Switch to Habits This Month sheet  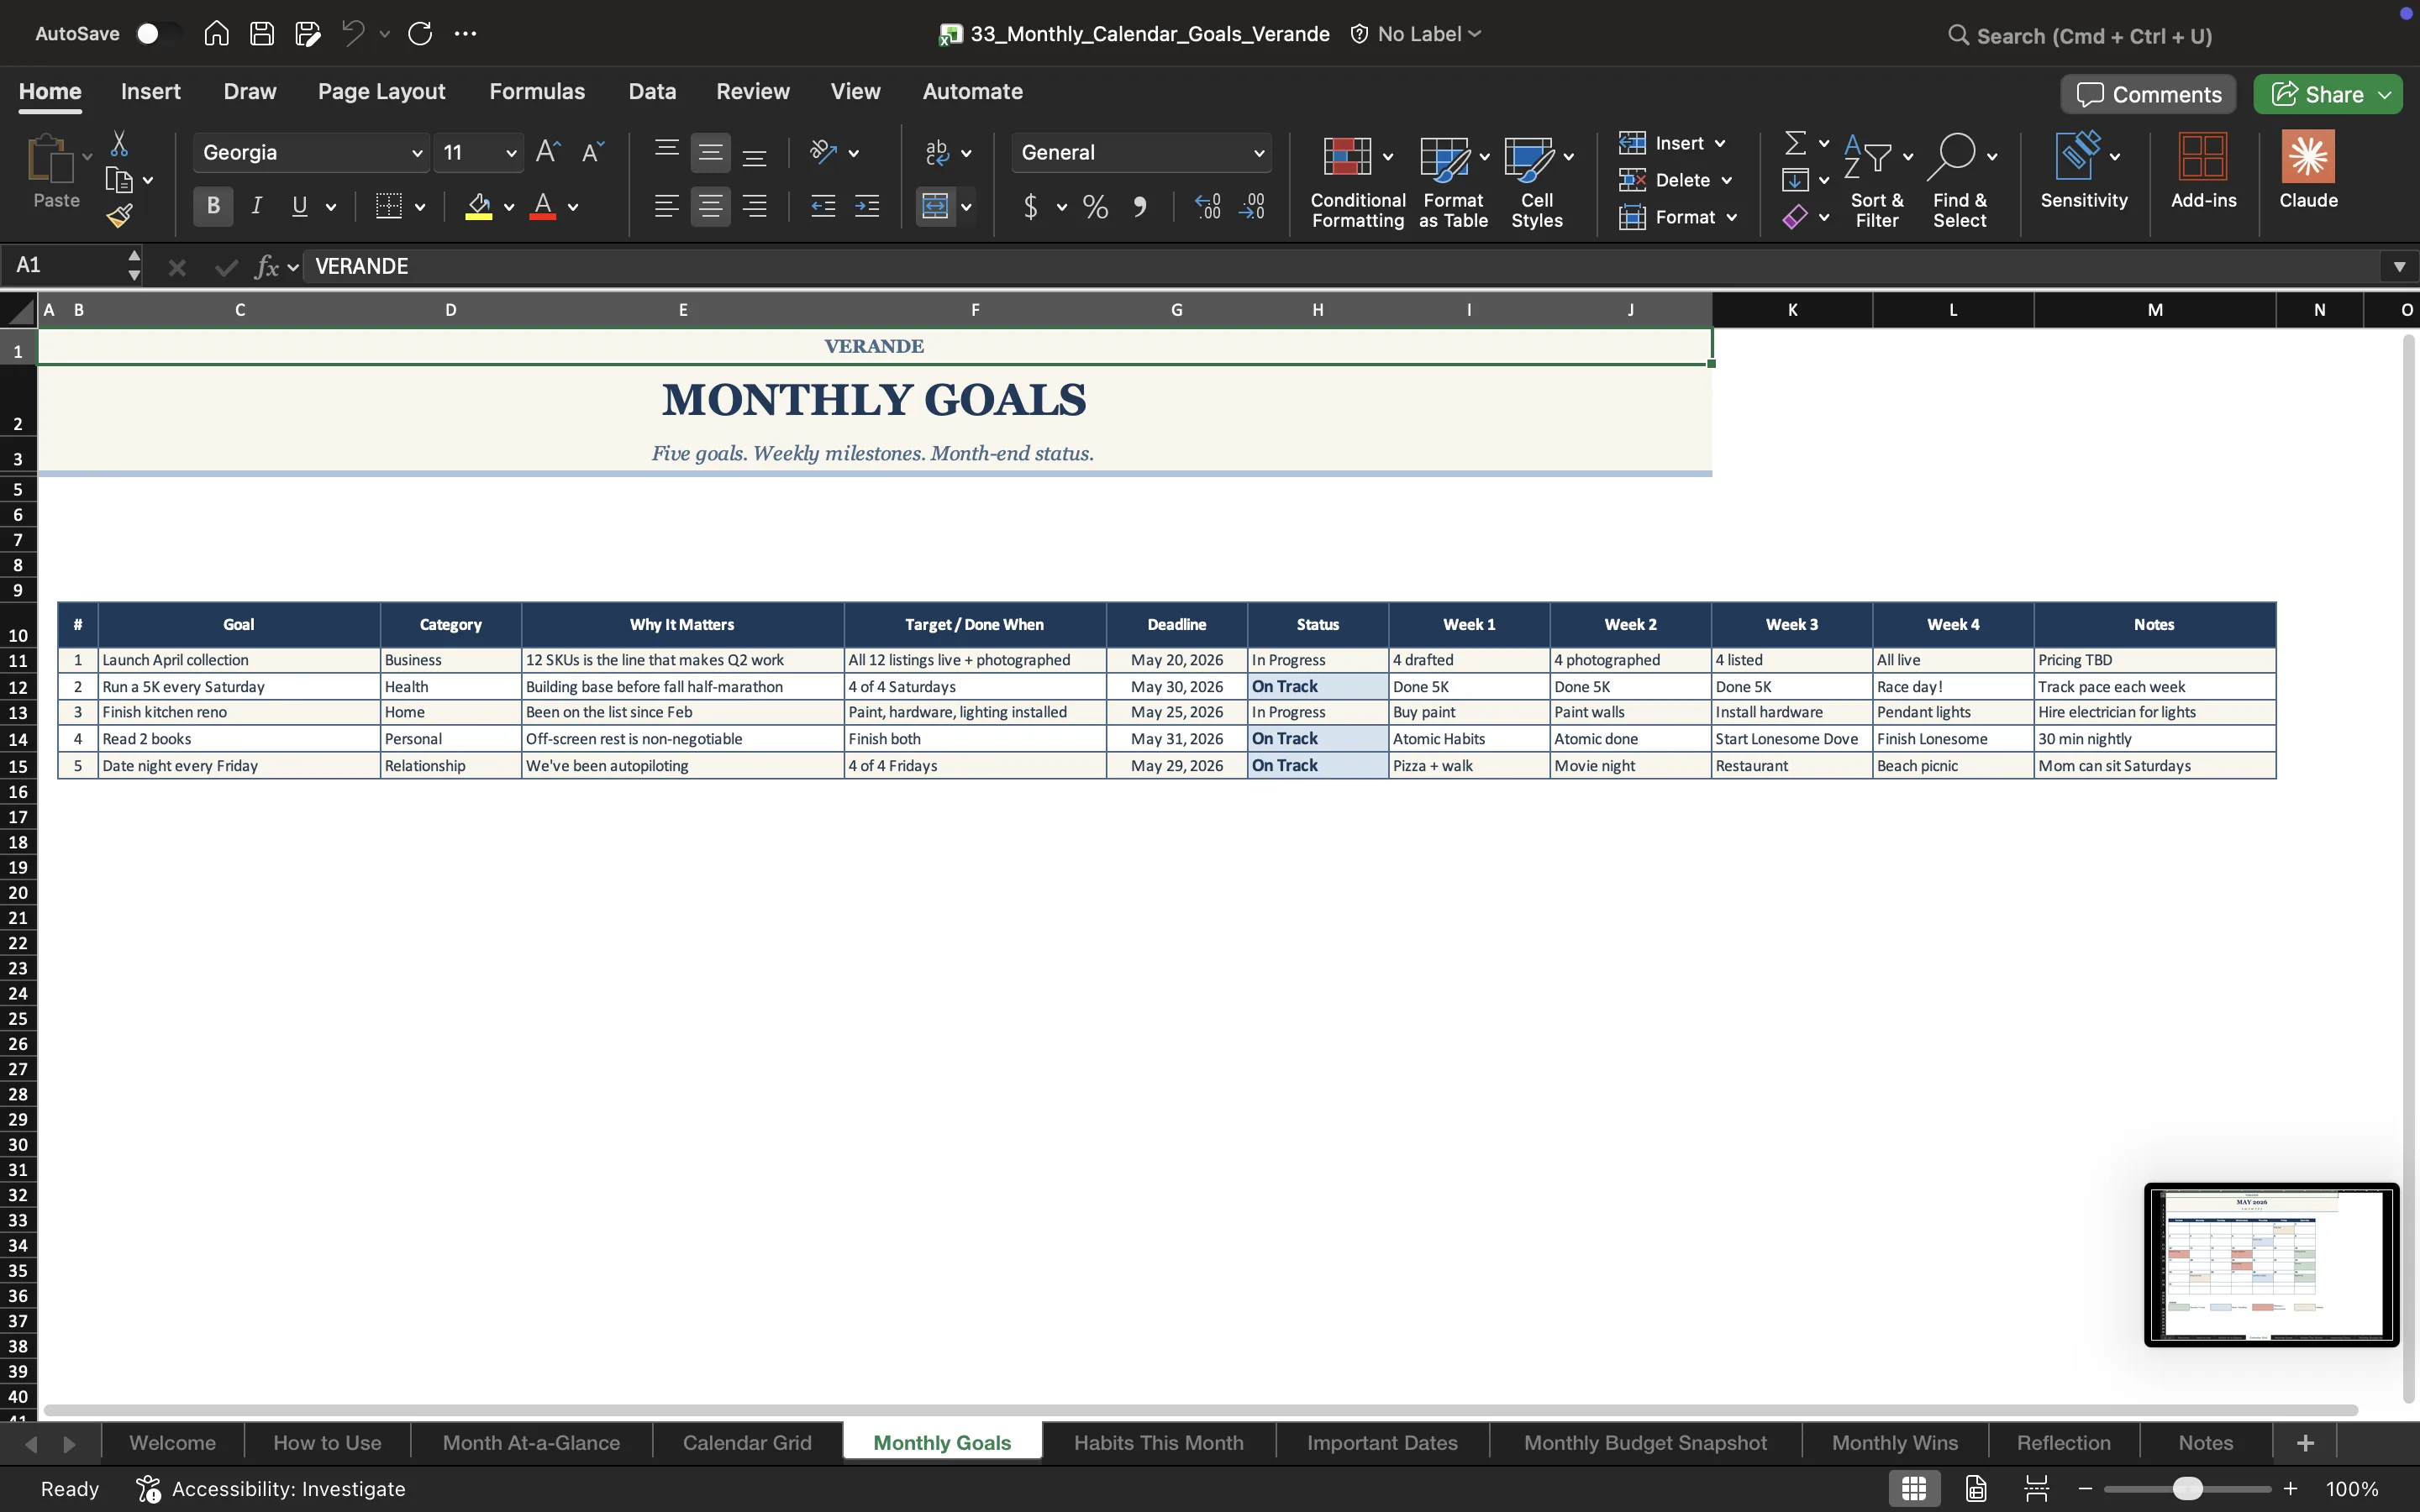coord(1158,1443)
